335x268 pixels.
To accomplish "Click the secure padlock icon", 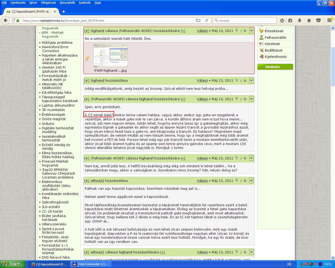I will (x=18, y=20).
